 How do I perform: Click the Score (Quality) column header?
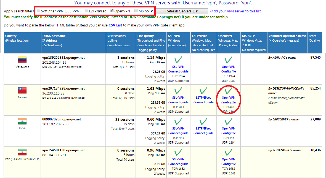[315, 43]
